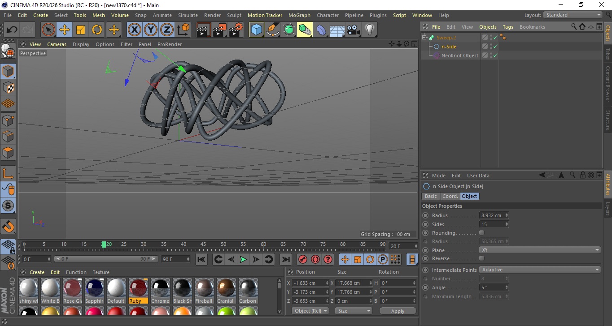Activate the Scale tool

[81, 30]
